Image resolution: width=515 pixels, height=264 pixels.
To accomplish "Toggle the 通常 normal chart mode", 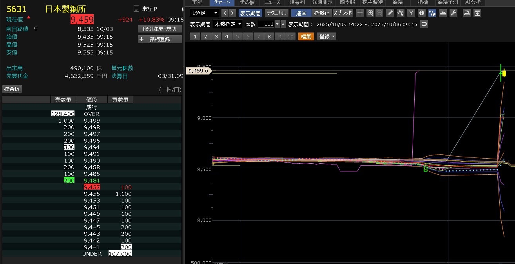I will [x=301, y=13].
